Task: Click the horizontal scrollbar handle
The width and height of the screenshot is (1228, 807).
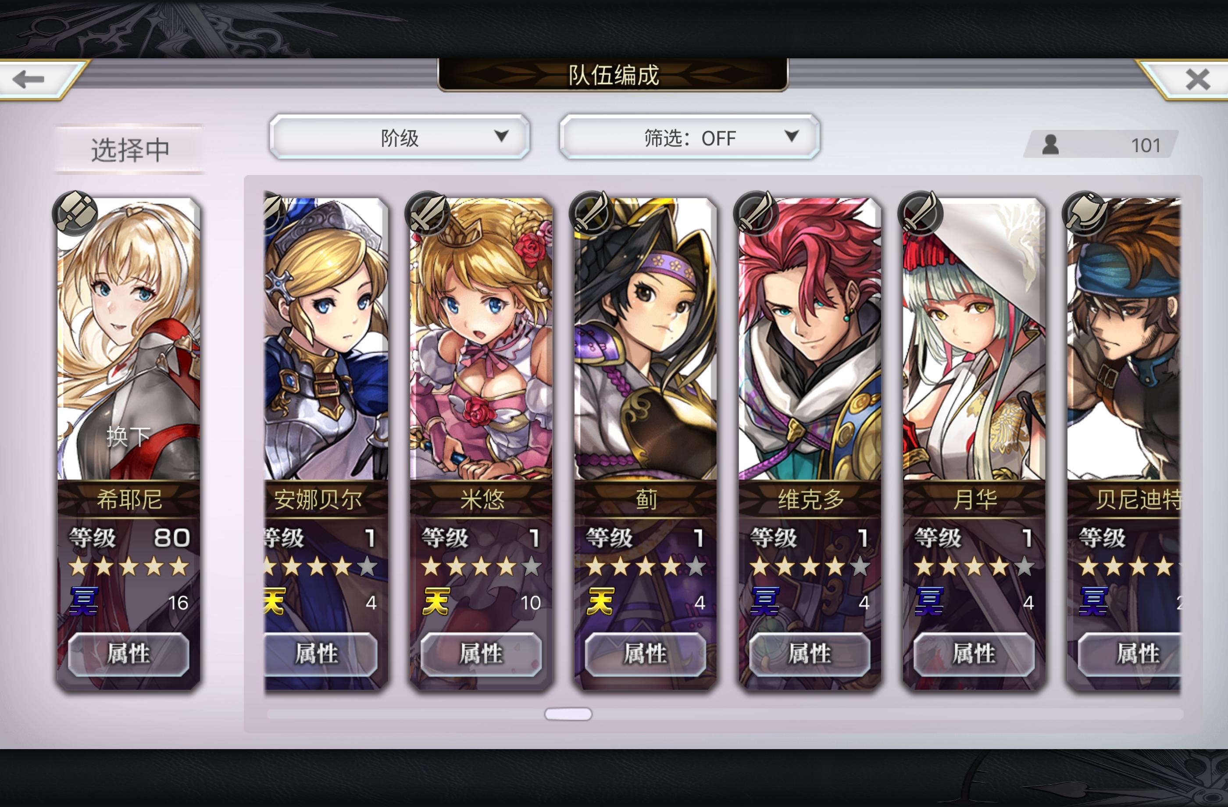Action: point(568,714)
